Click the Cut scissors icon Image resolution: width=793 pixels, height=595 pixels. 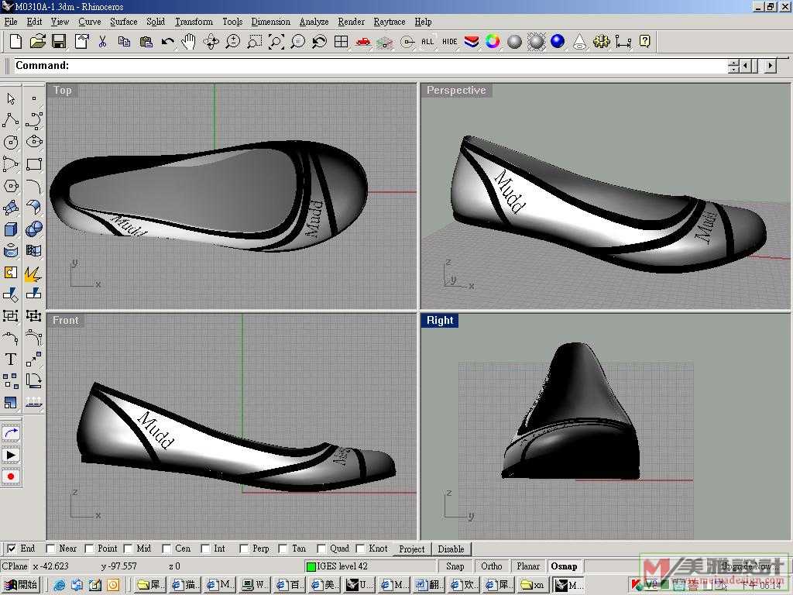tap(103, 42)
